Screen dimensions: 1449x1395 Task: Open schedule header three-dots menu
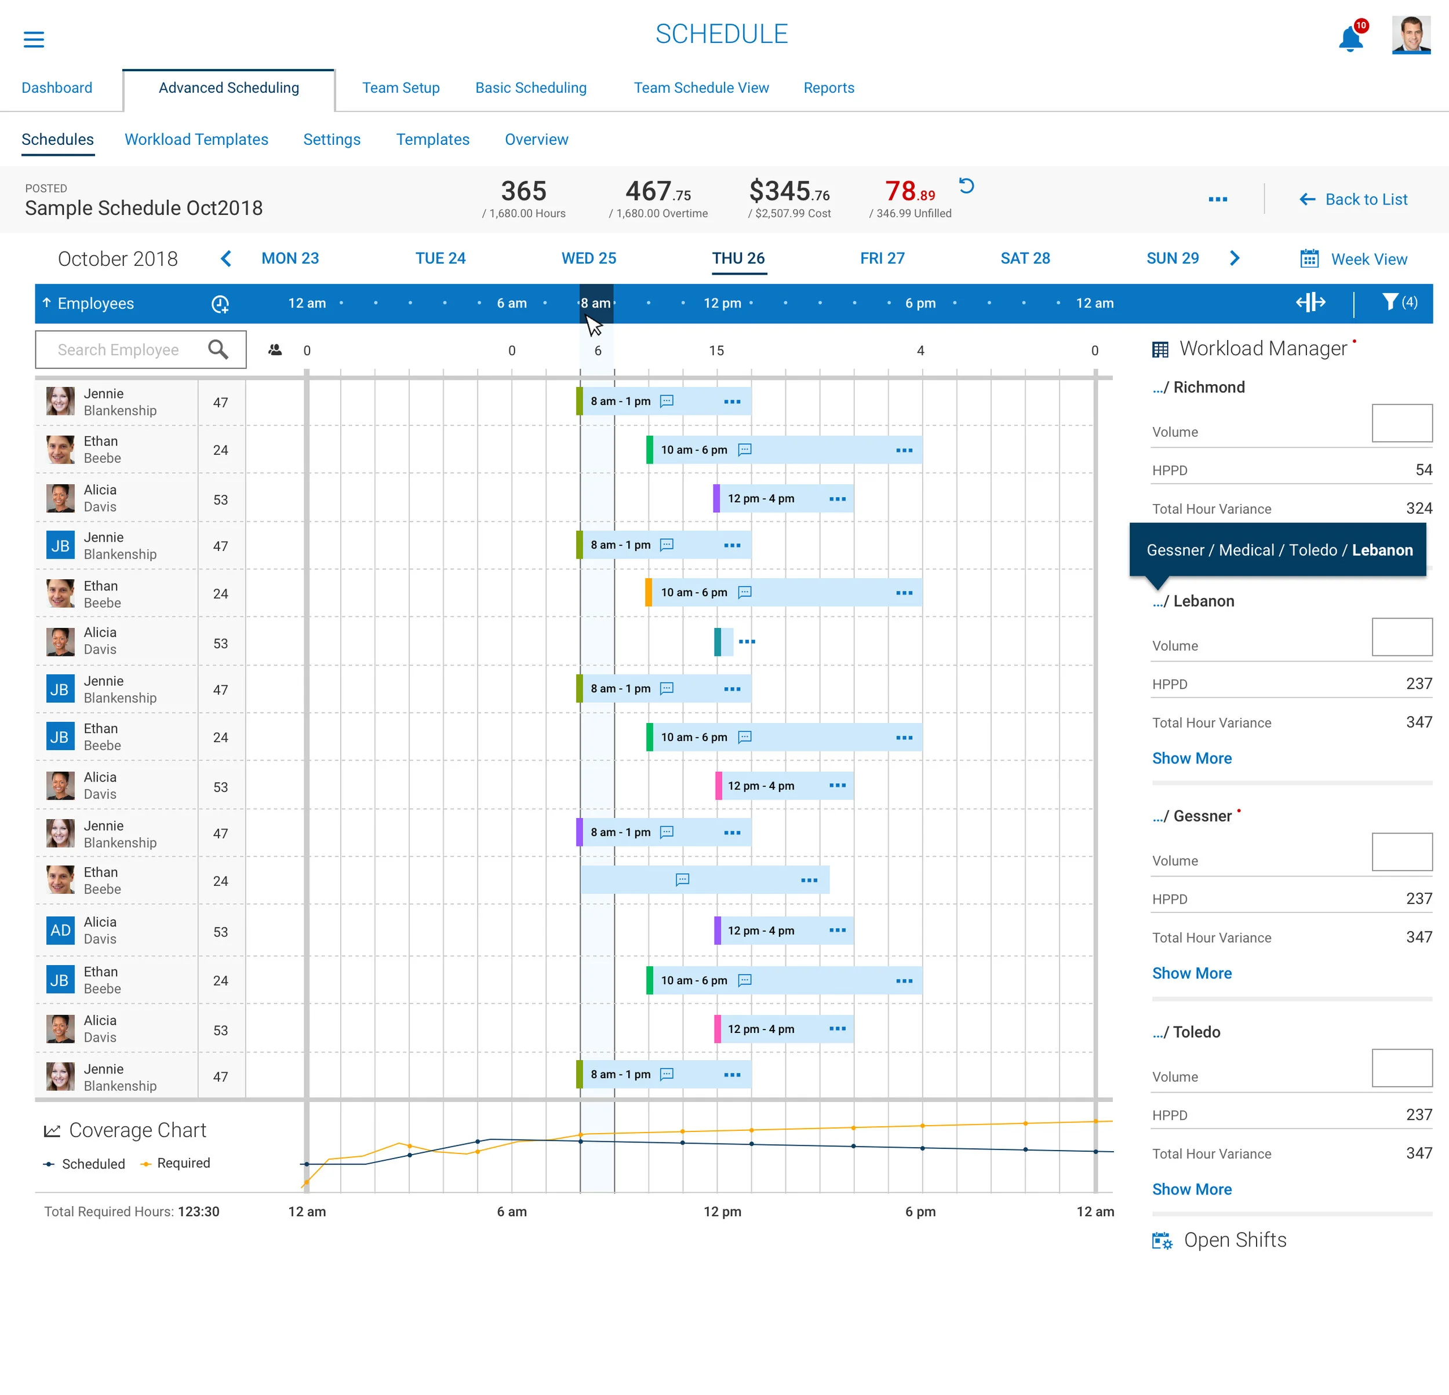(x=1218, y=199)
